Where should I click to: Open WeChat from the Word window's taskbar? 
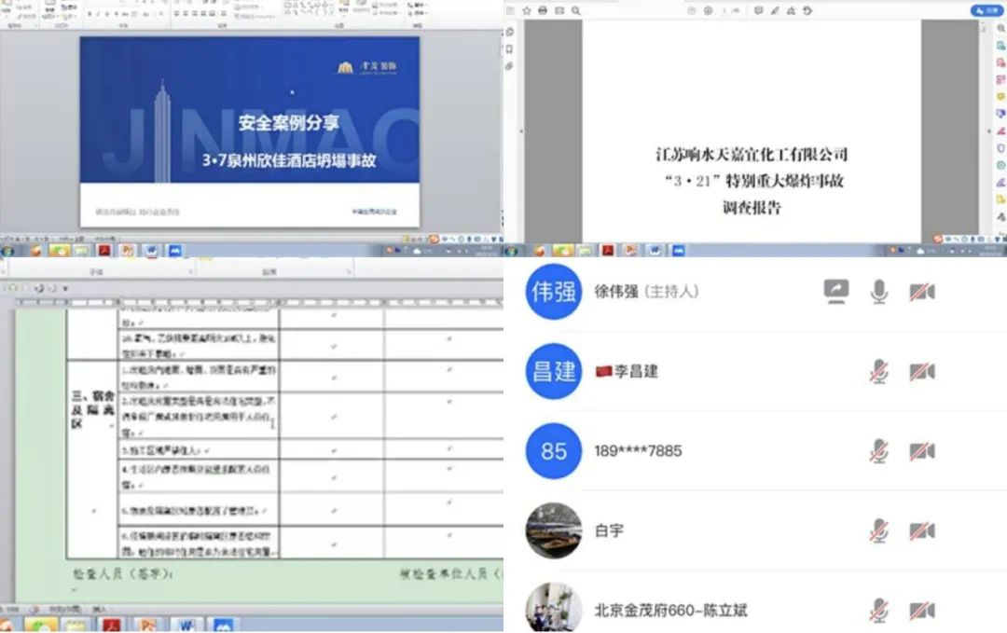pos(40,626)
